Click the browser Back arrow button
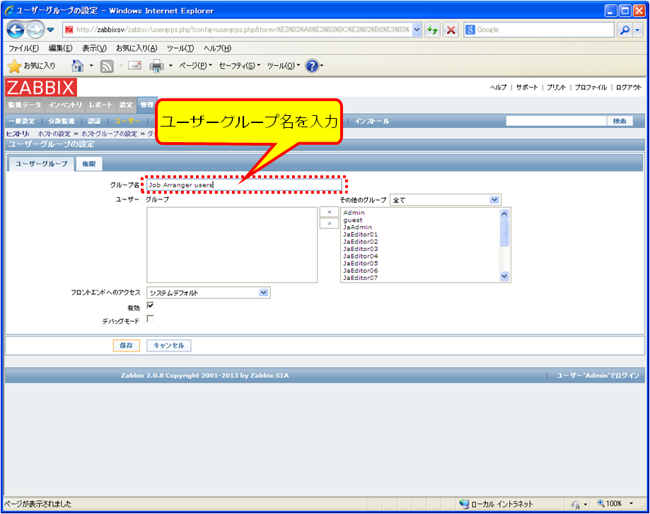Screen dimensions: 650x514 (16, 30)
